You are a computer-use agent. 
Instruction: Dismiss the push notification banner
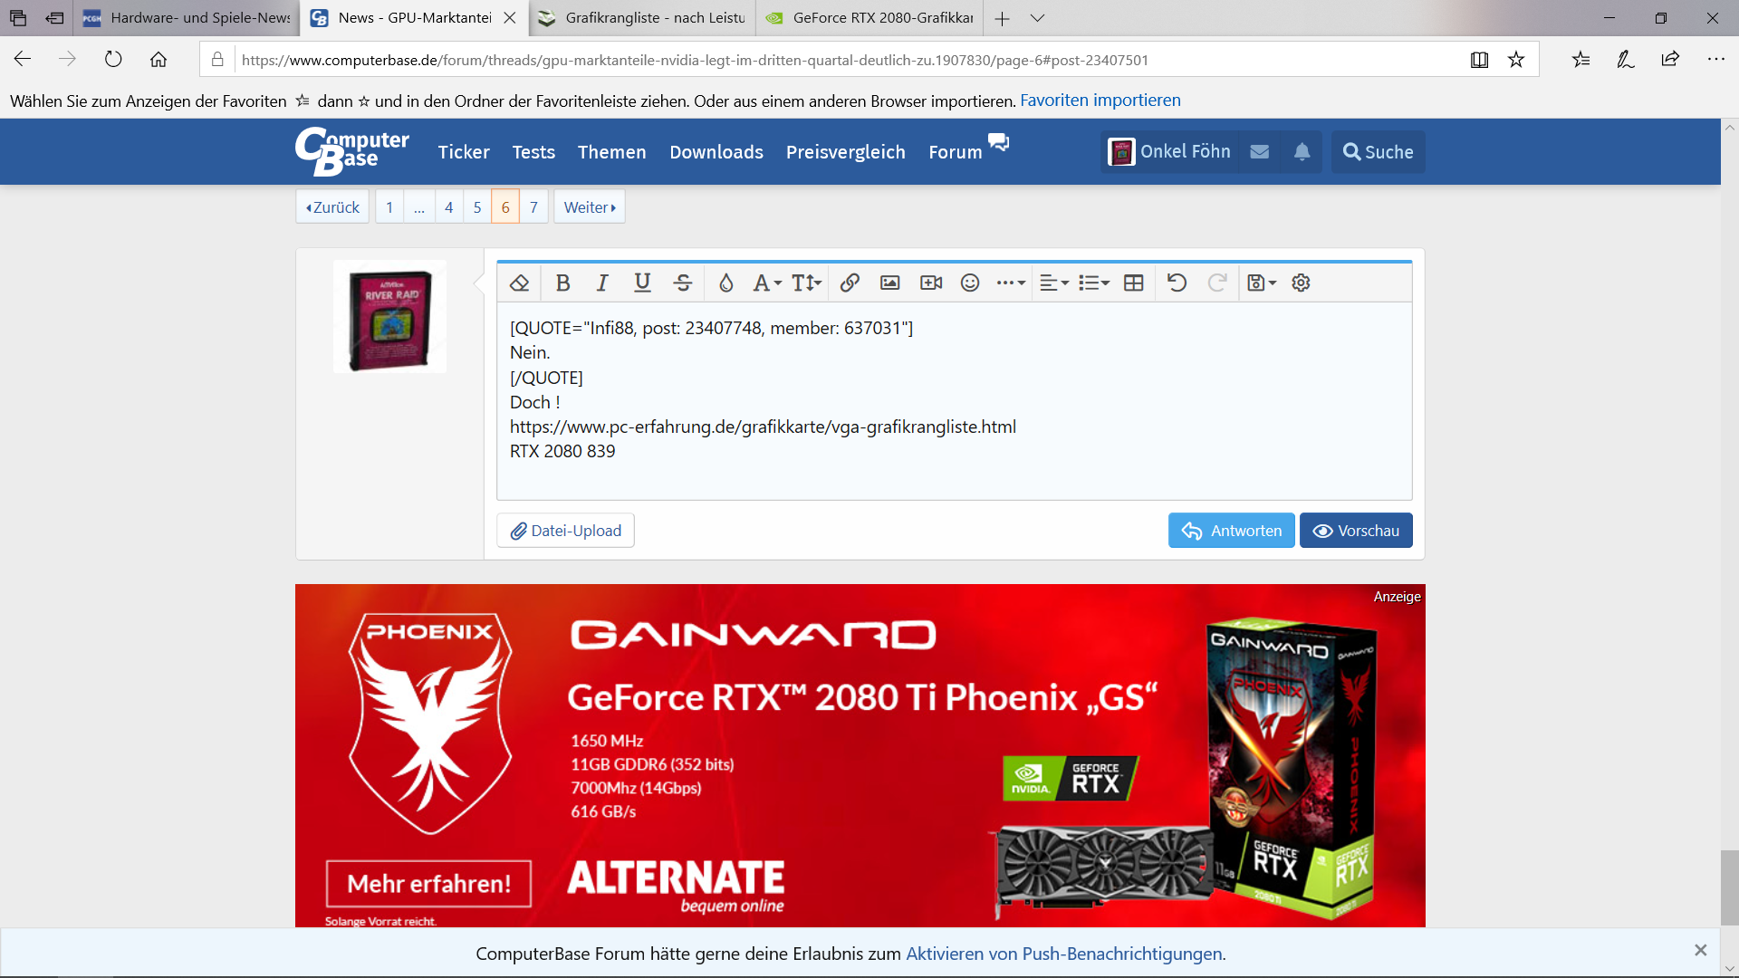coord(1700,950)
